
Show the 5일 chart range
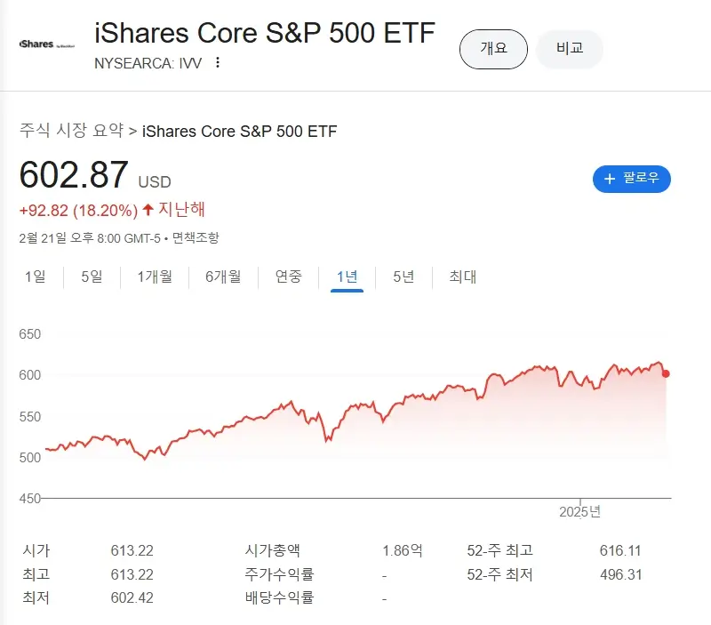92,276
